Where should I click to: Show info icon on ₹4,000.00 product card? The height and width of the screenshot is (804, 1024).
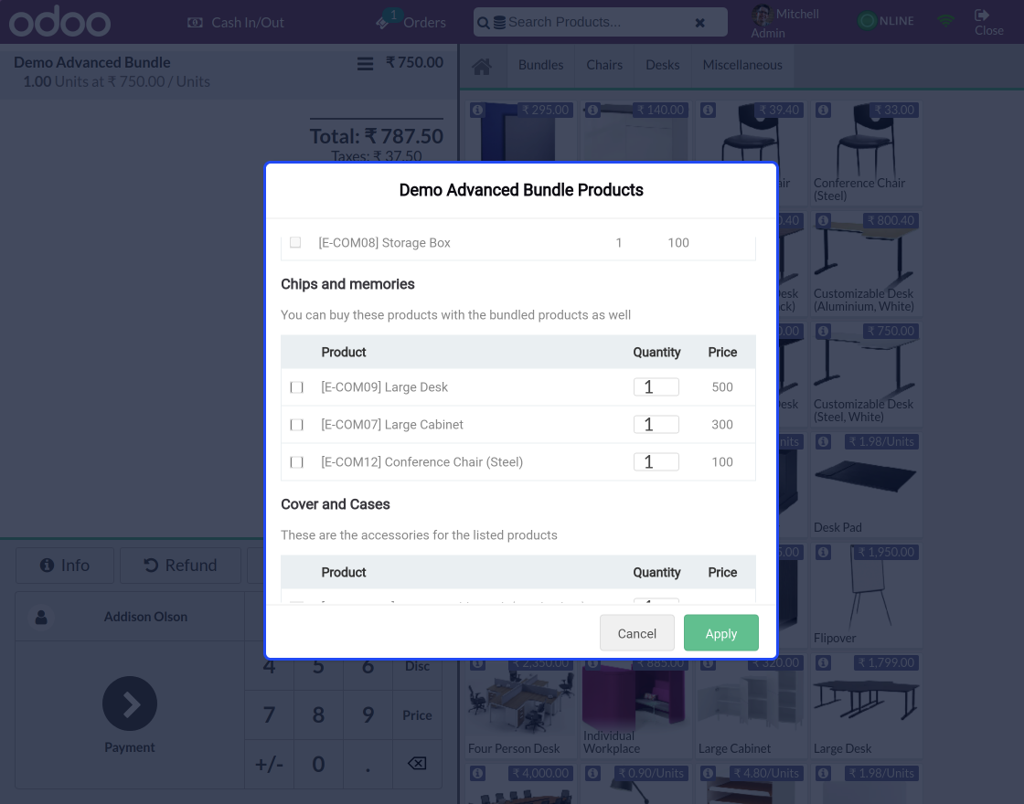tap(477, 773)
